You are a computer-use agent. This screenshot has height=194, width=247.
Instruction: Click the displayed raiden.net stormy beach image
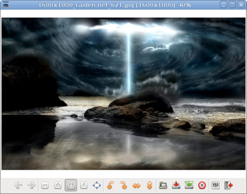pos(123,94)
